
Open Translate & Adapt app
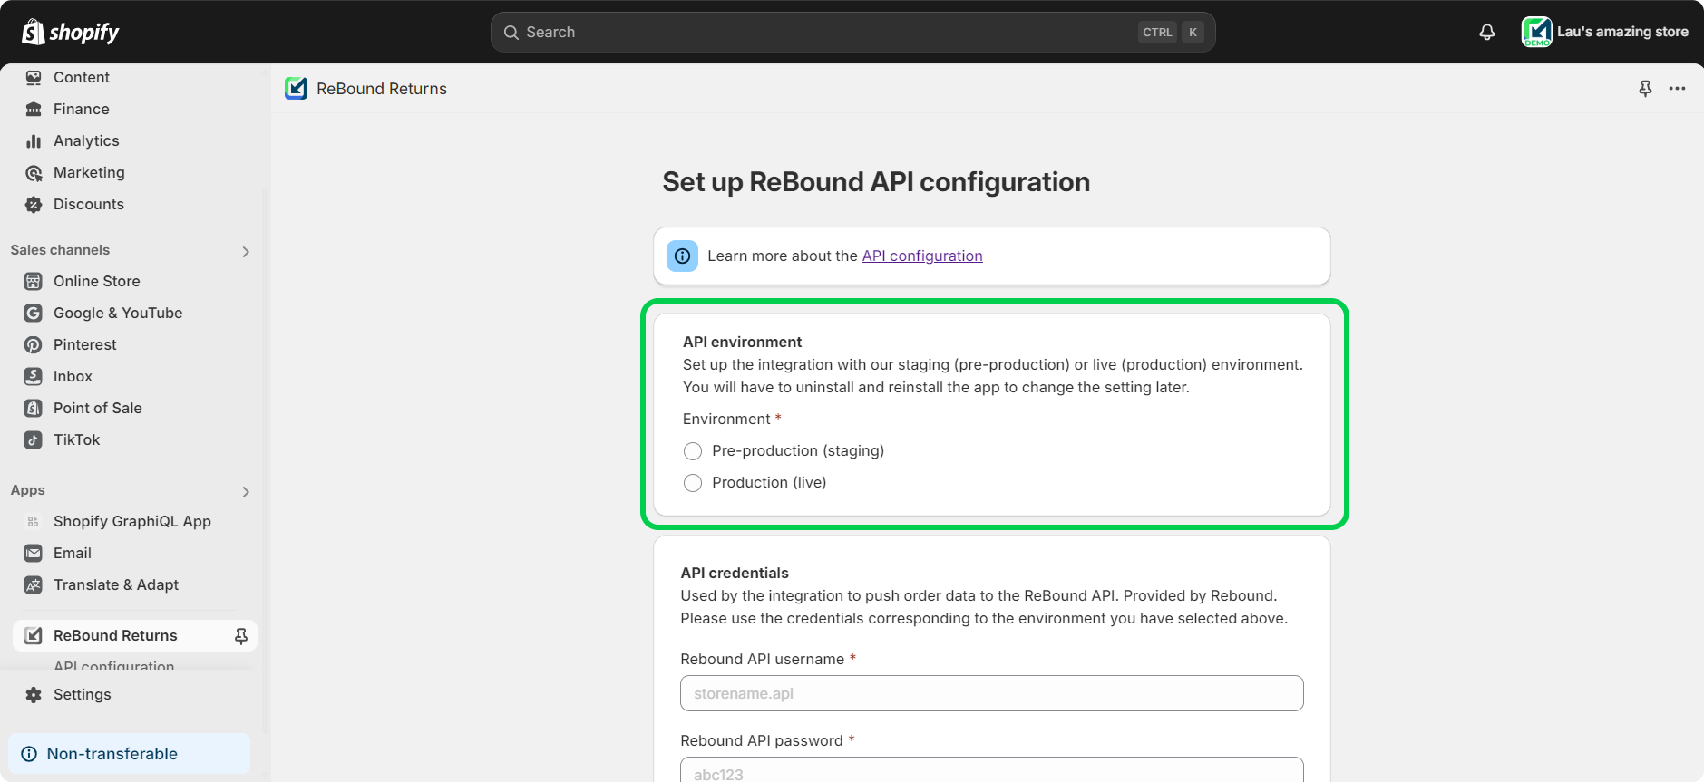point(116,584)
